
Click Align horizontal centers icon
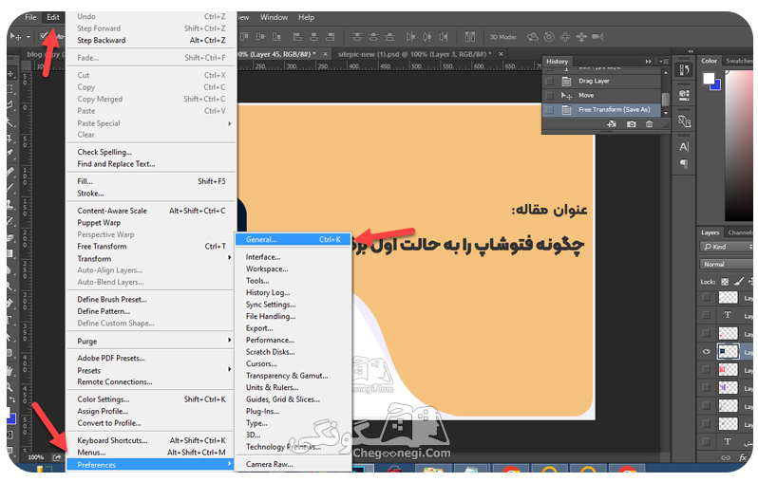[313, 37]
